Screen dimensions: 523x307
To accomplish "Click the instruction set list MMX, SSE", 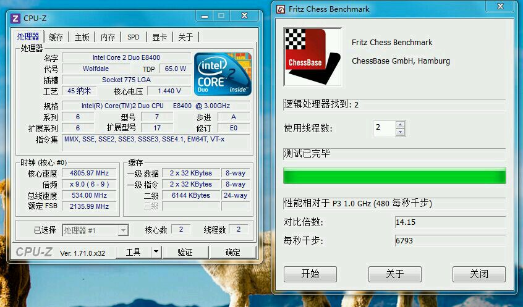I will click(x=156, y=144).
